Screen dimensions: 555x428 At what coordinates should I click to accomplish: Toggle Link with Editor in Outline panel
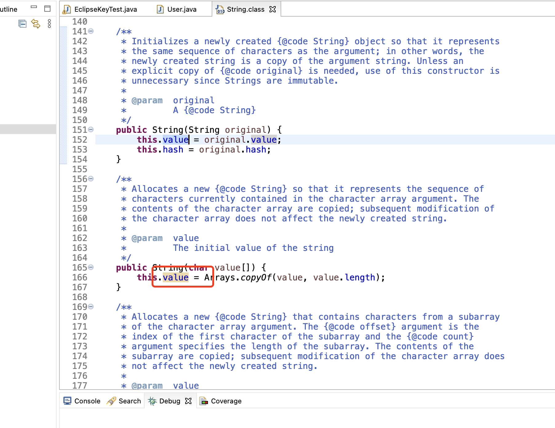[x=36, y=24]
